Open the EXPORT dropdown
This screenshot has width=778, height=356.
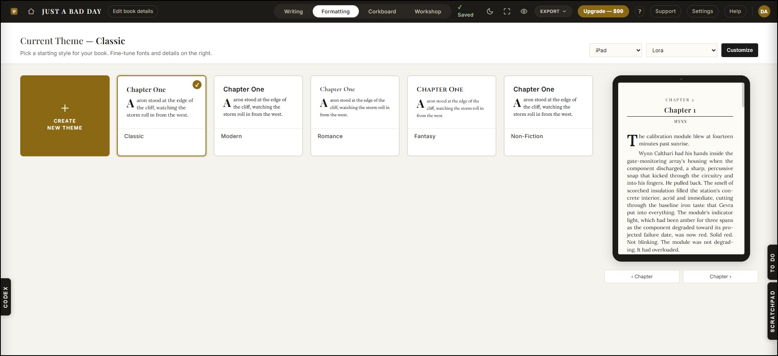tap(553, 11)
